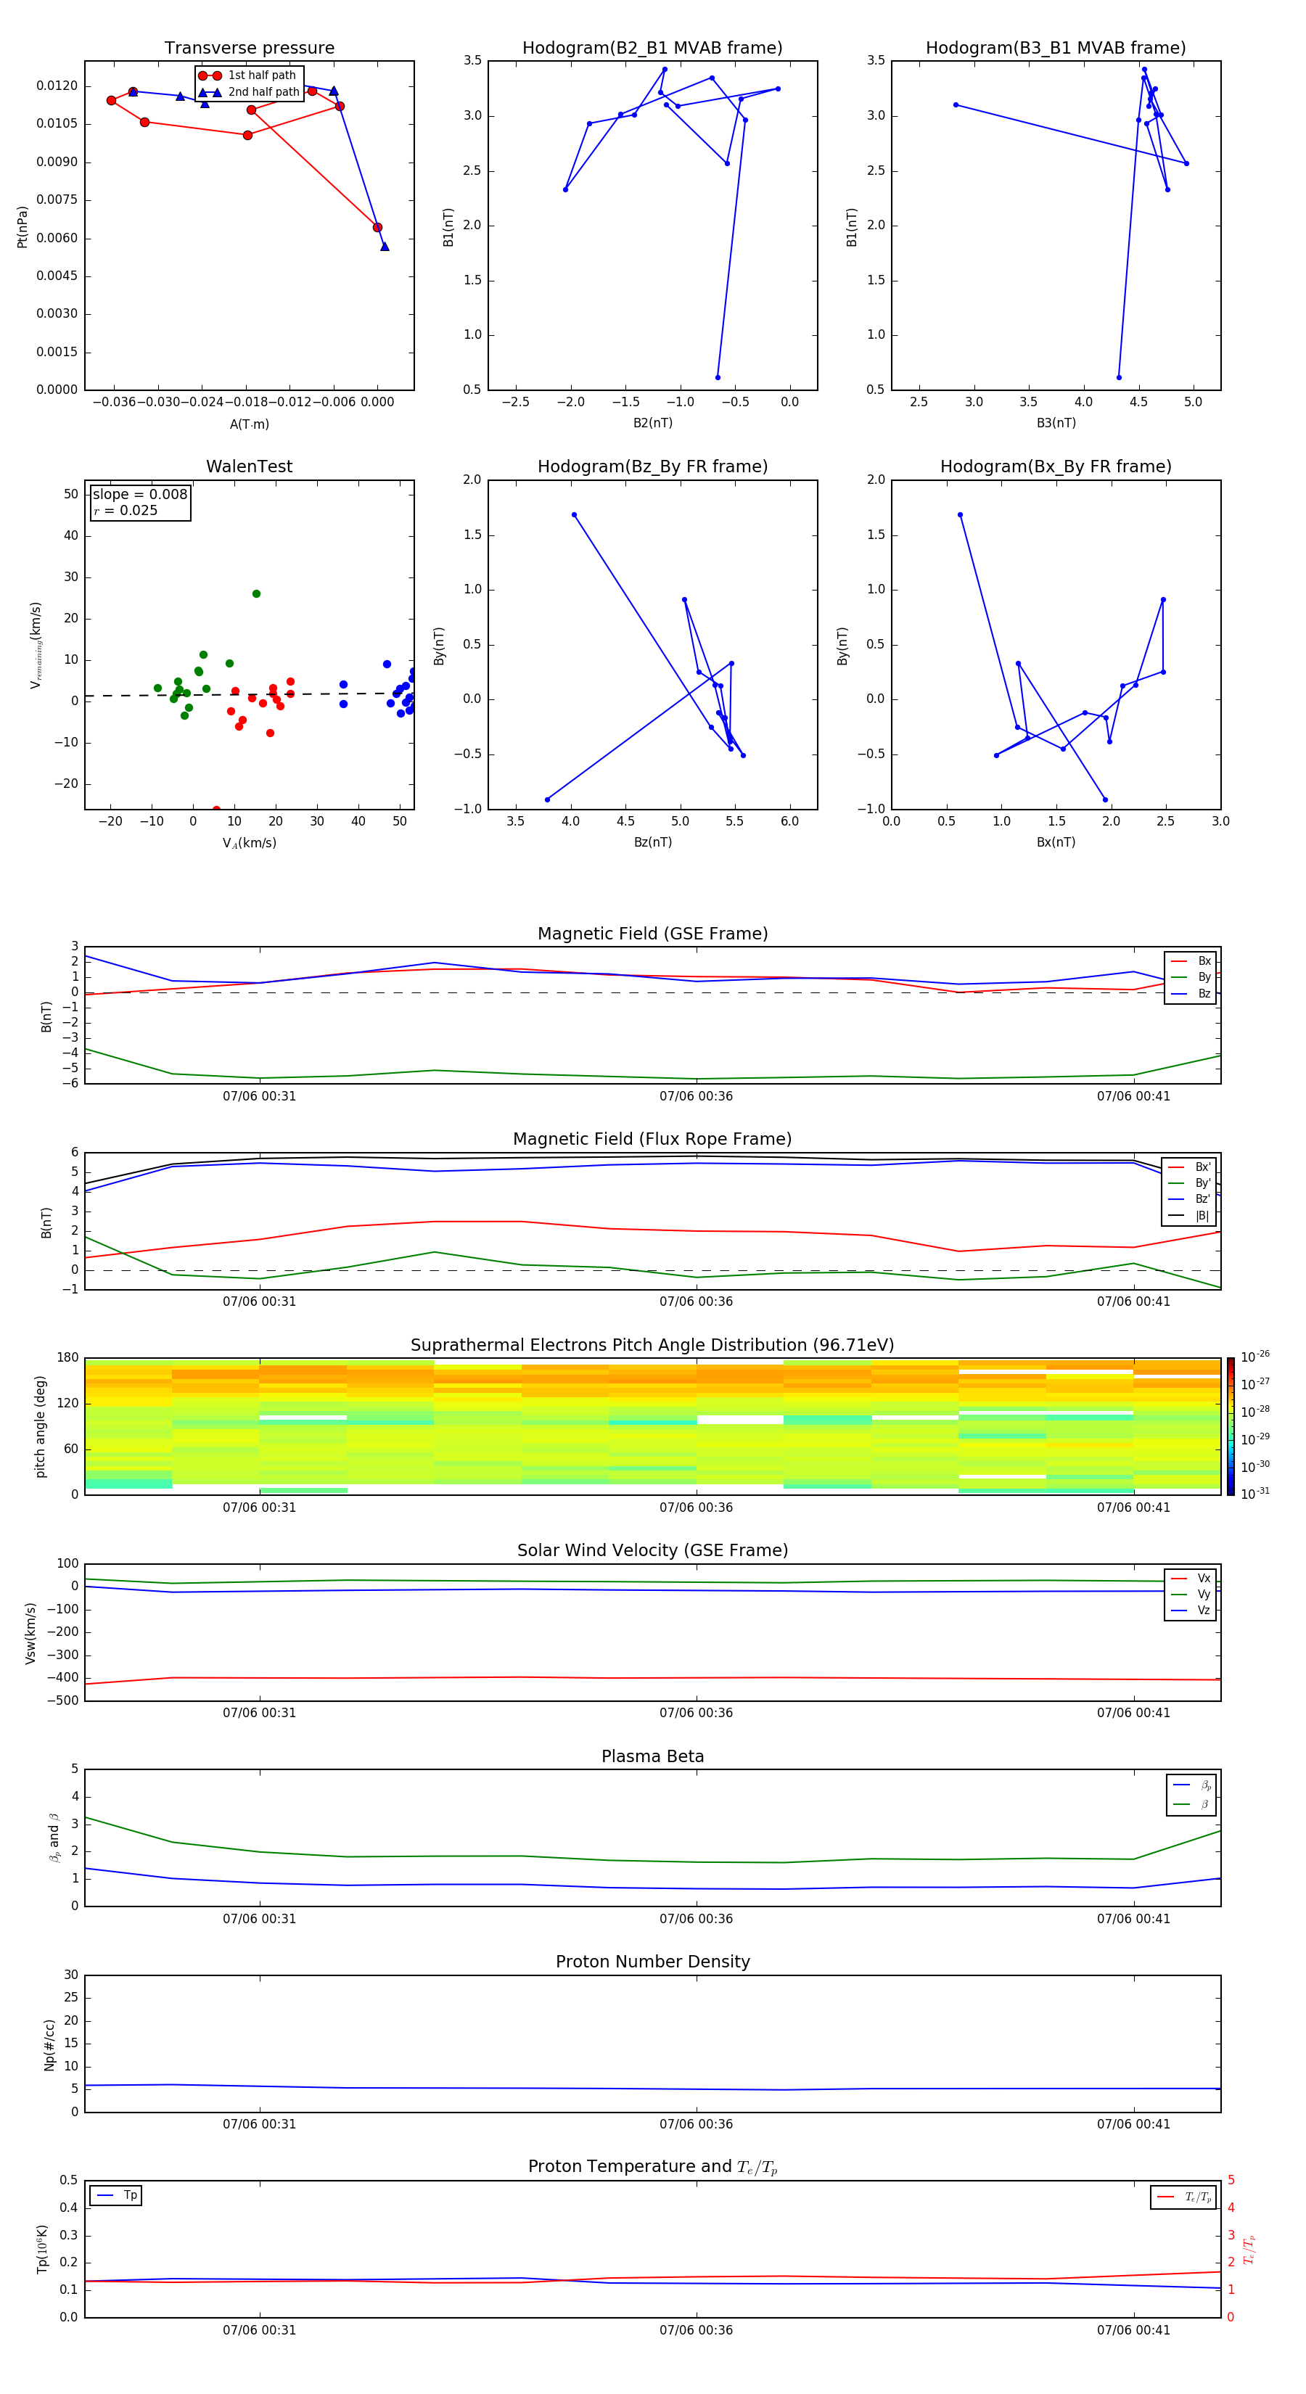The width and height of the screenshot is (1306, 2394).
Task: Click the 'Pt(nPa)' y-axis label
Action: click(22, 226)
